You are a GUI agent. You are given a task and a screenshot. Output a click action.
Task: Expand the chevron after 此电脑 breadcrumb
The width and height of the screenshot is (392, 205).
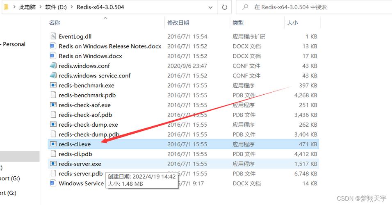pos(41,7)
